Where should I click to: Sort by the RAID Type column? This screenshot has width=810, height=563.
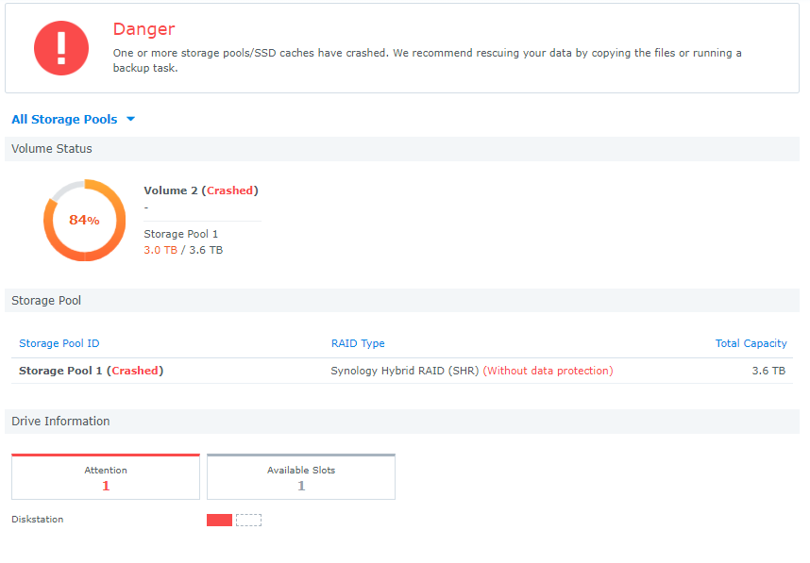point(359,343)
